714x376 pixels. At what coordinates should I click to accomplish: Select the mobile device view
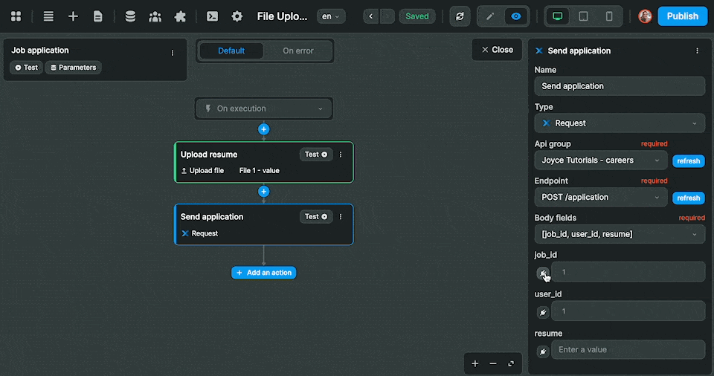tap(609, 16)
